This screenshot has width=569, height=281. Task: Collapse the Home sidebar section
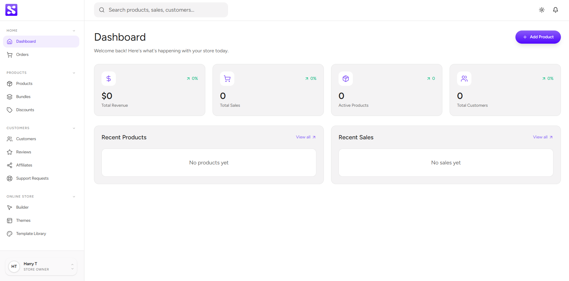74,30
